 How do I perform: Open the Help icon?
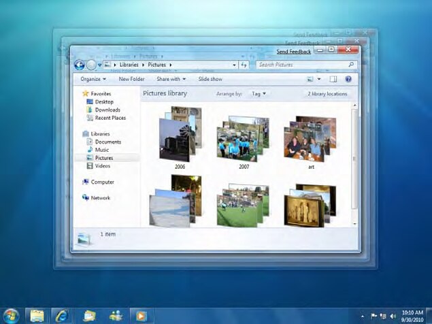click(x=348, y=79)
